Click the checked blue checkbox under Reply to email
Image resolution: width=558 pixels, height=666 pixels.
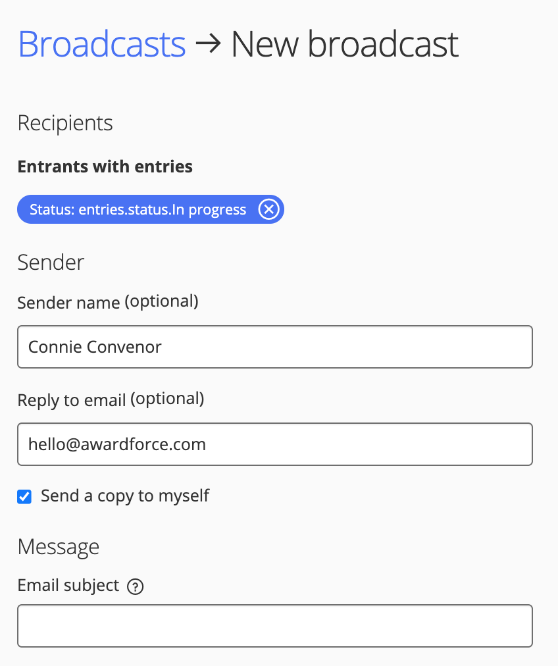coord(24,496)
